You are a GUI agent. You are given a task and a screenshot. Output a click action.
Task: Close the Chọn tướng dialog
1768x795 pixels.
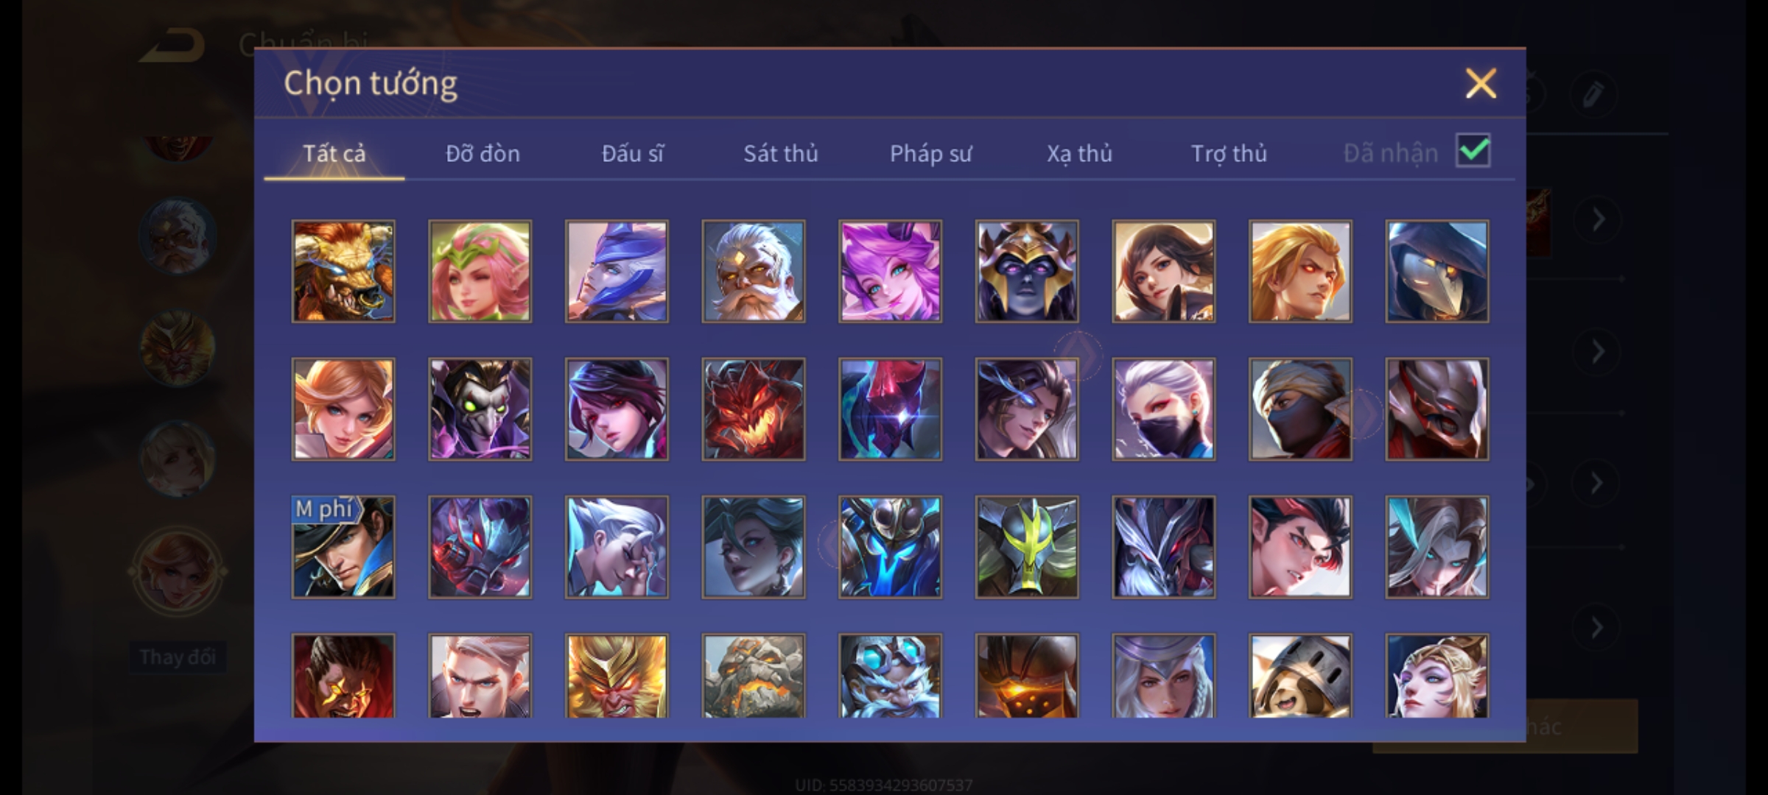(x=1481, y=83)
